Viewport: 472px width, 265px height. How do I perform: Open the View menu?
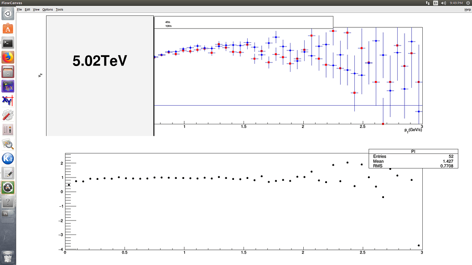(x=36, y=9)
